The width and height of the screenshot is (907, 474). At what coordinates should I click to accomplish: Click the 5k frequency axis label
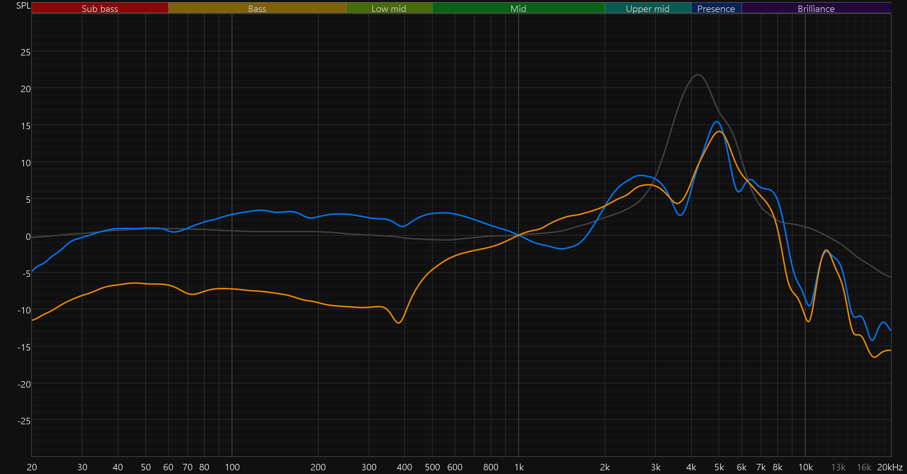(719, 467)
